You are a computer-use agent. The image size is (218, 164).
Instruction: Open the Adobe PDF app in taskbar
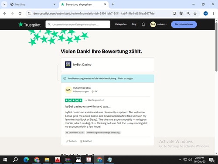coord(89,160)
